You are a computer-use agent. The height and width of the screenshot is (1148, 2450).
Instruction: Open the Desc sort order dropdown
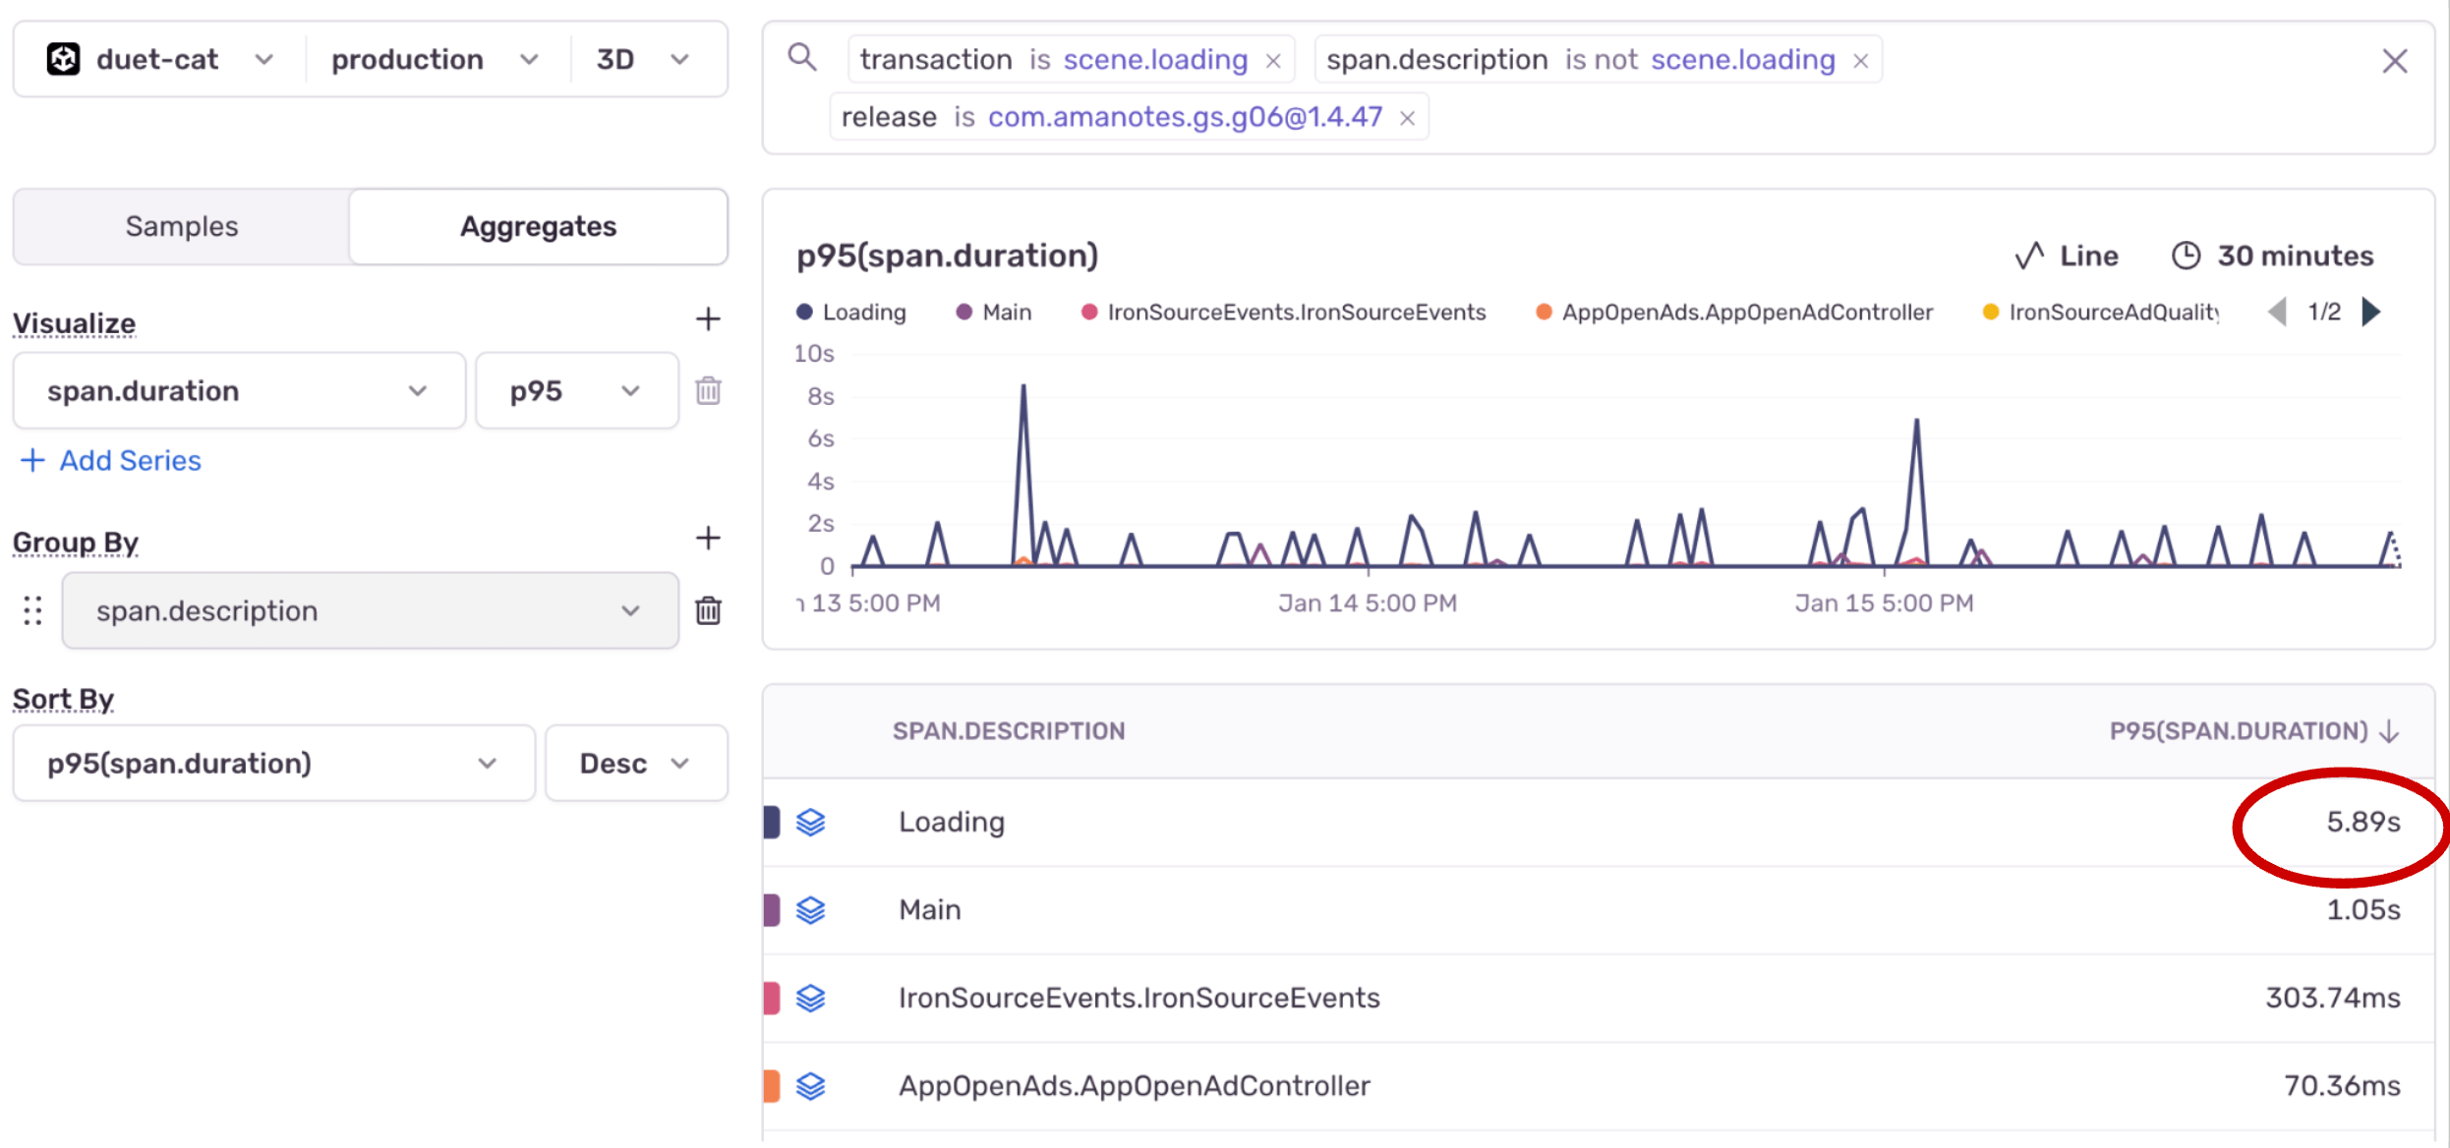coord(635,764)
